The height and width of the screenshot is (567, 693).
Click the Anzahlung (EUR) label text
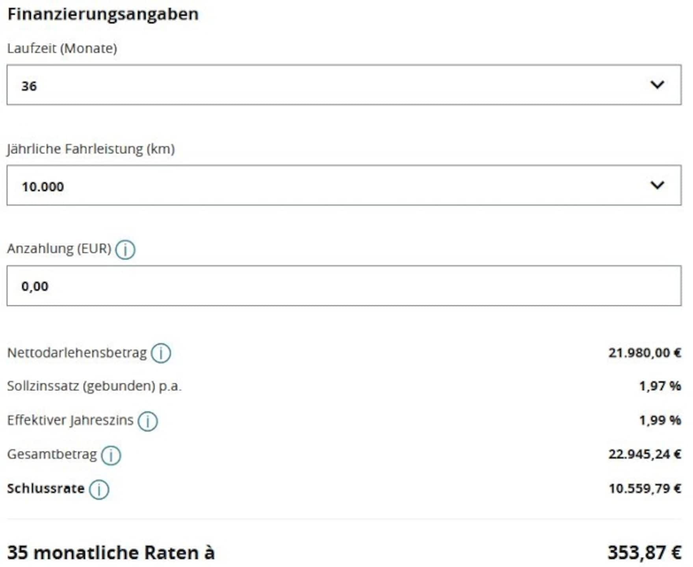coord(59,249)
